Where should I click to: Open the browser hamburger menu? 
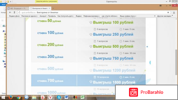click(x=160, y=5)
